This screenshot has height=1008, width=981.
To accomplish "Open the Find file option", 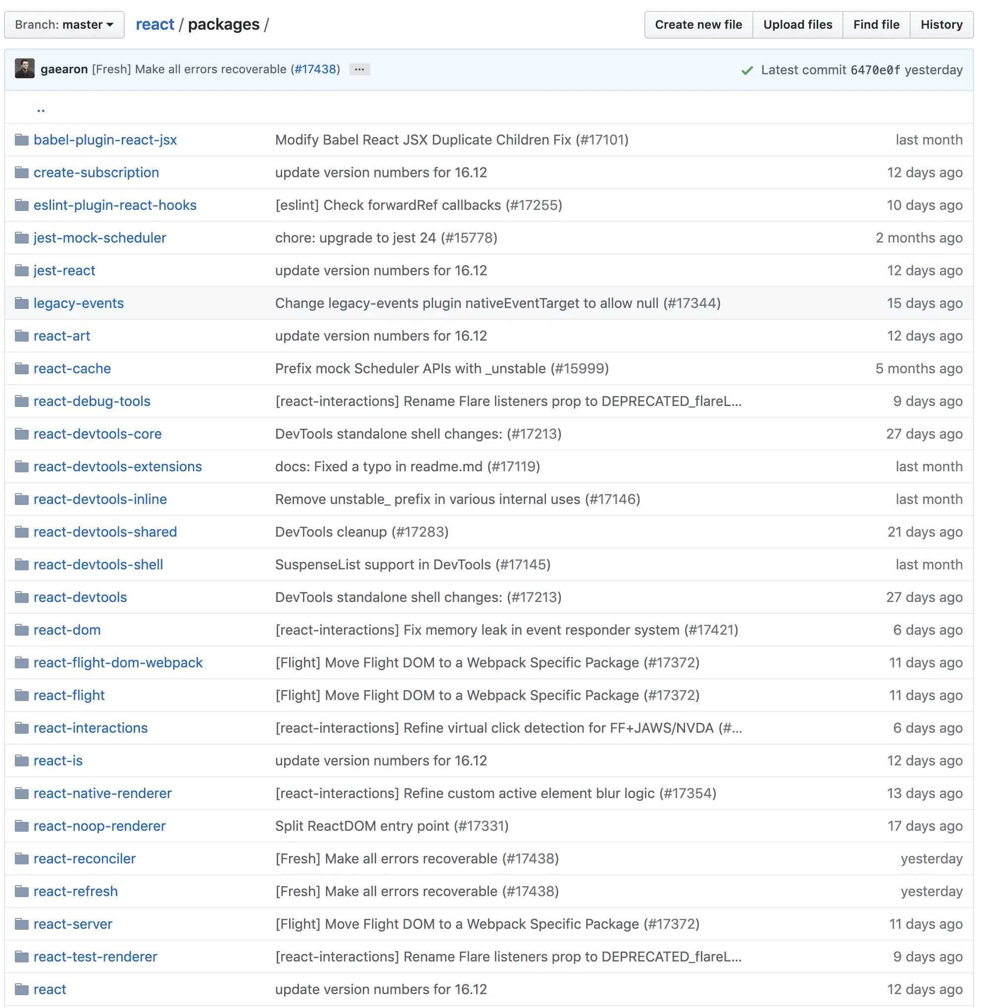I will 876,25.
